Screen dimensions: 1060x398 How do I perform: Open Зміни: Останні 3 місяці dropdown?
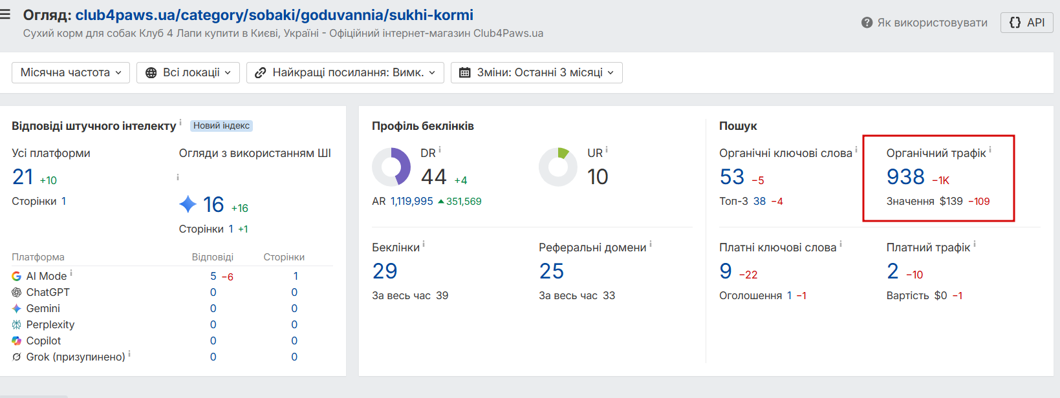pyautogui.click(x=537, y=72)
